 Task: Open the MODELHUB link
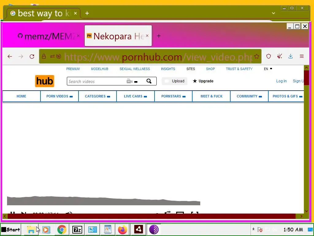[x=100, y=69]
